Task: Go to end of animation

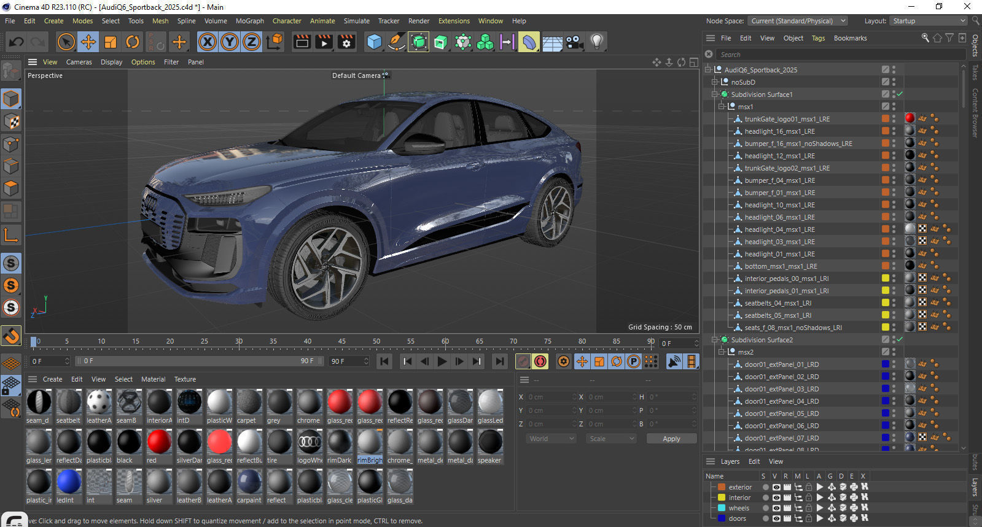Action: pos(500,361)
